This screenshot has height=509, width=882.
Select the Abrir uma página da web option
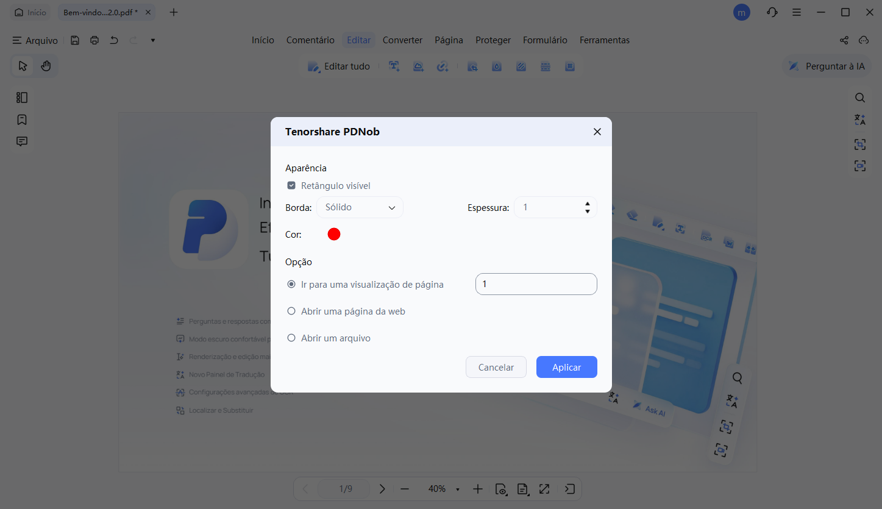pyautogui.click(x=291, y=311)
